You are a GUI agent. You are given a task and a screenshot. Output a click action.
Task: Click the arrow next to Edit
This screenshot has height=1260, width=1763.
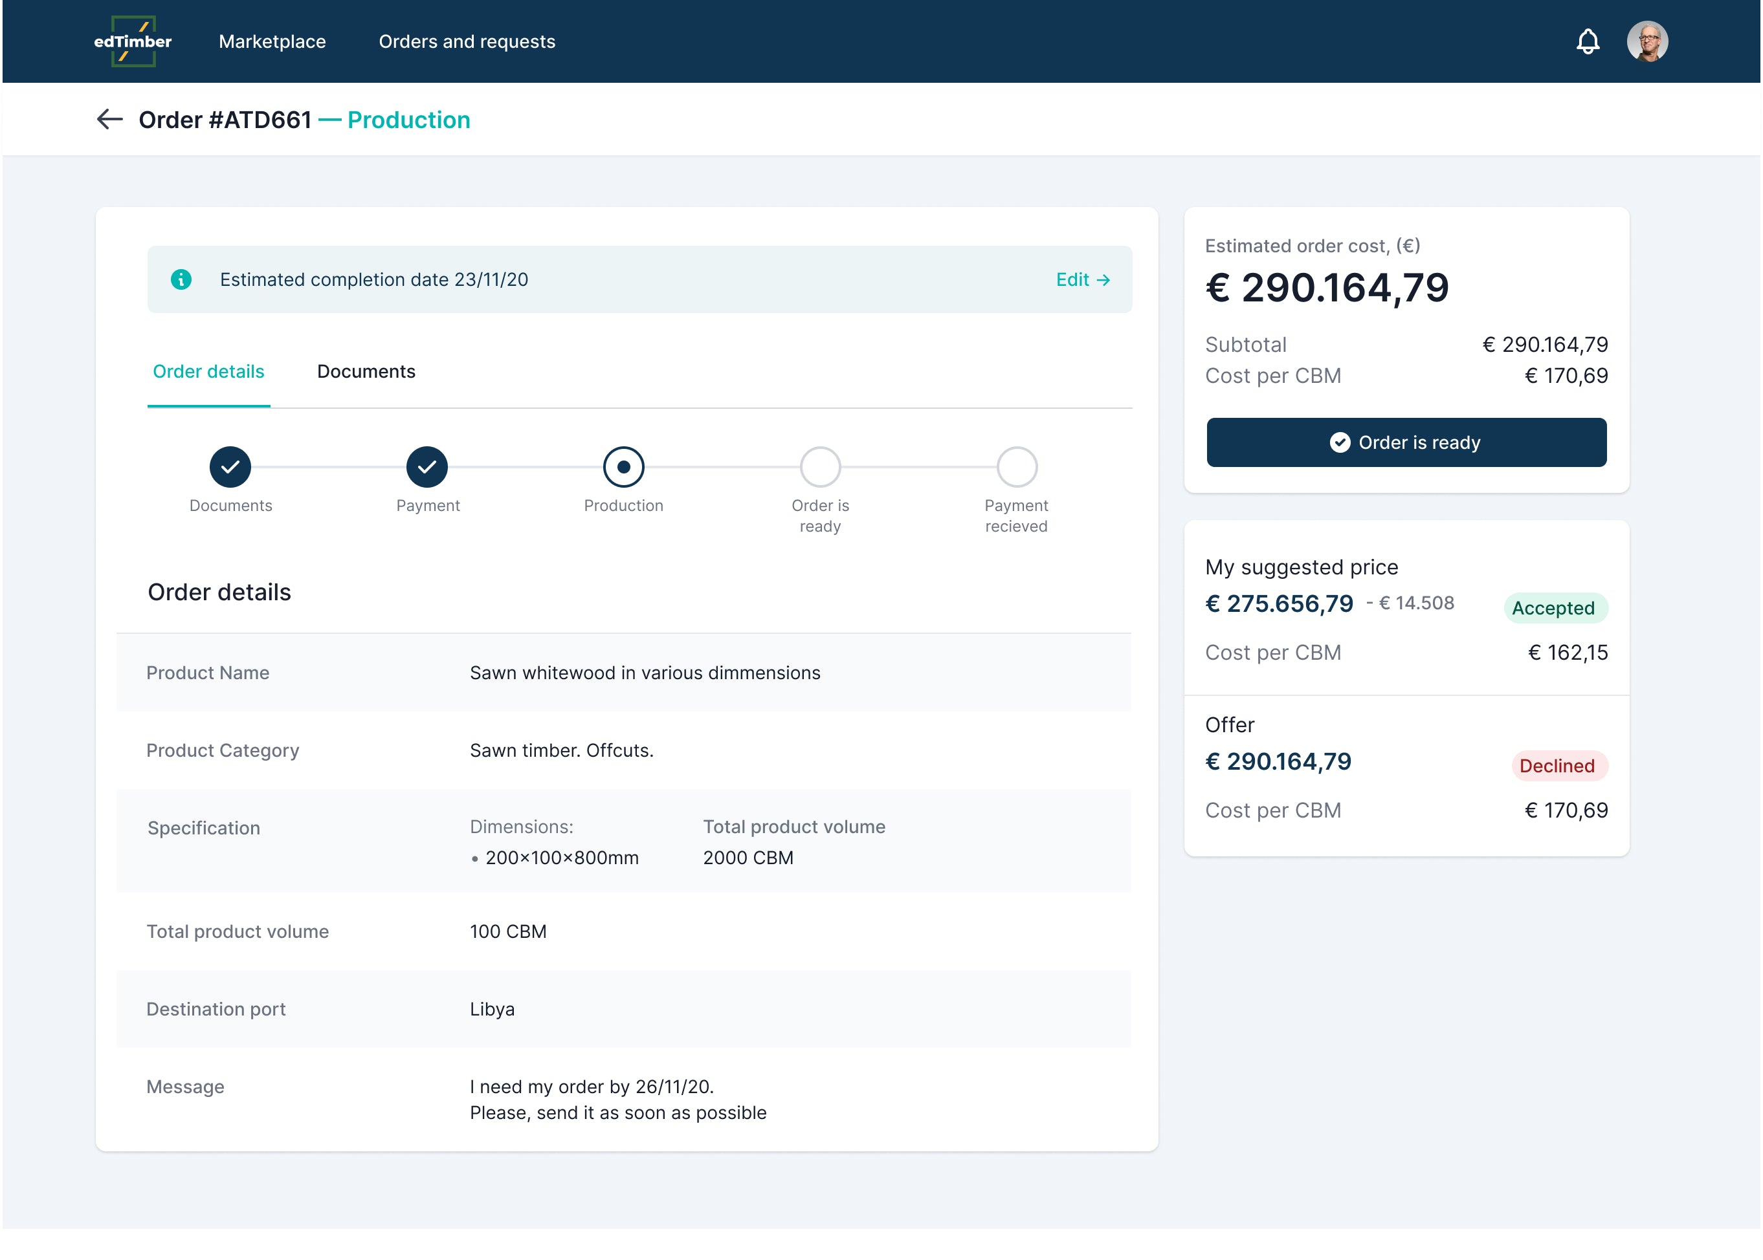click(1103, 280)
